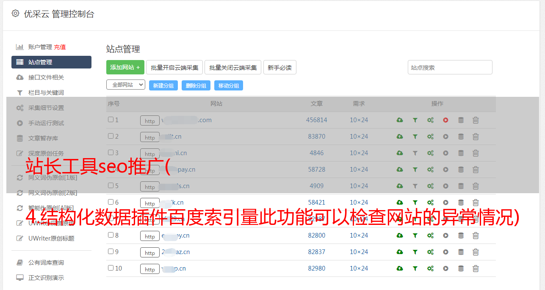
Task: Click red play icon in row 1
Action: click(x=445, y=120)
